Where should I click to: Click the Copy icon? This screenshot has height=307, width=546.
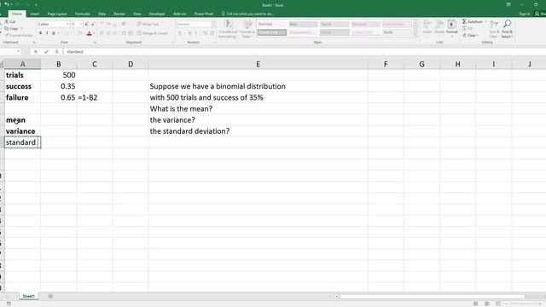pos(7,28)
